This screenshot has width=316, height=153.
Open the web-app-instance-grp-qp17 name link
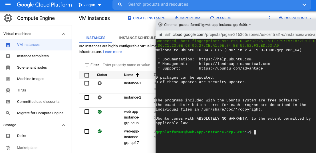(132, 137)
